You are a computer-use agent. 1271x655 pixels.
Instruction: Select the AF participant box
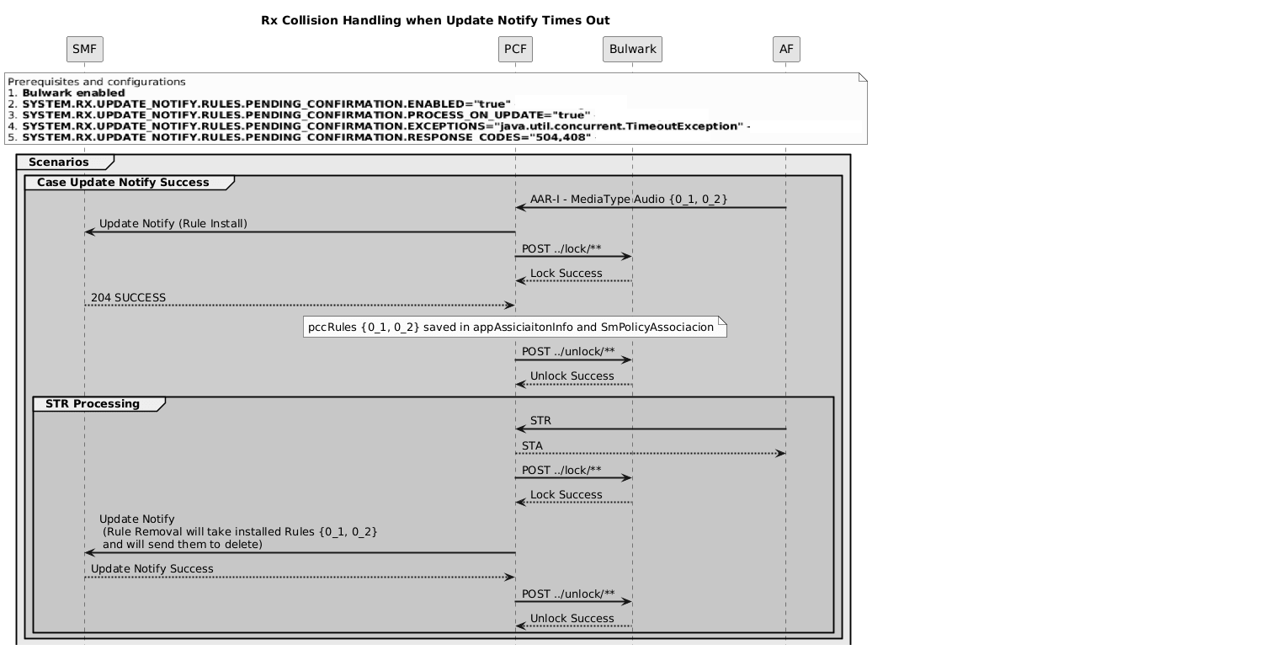[x=786, y=49]
